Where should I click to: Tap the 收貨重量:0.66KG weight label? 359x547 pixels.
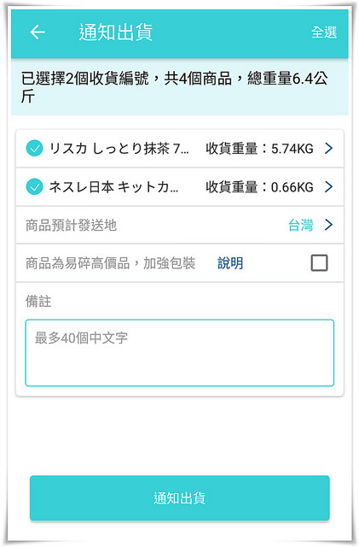point(259,187)
